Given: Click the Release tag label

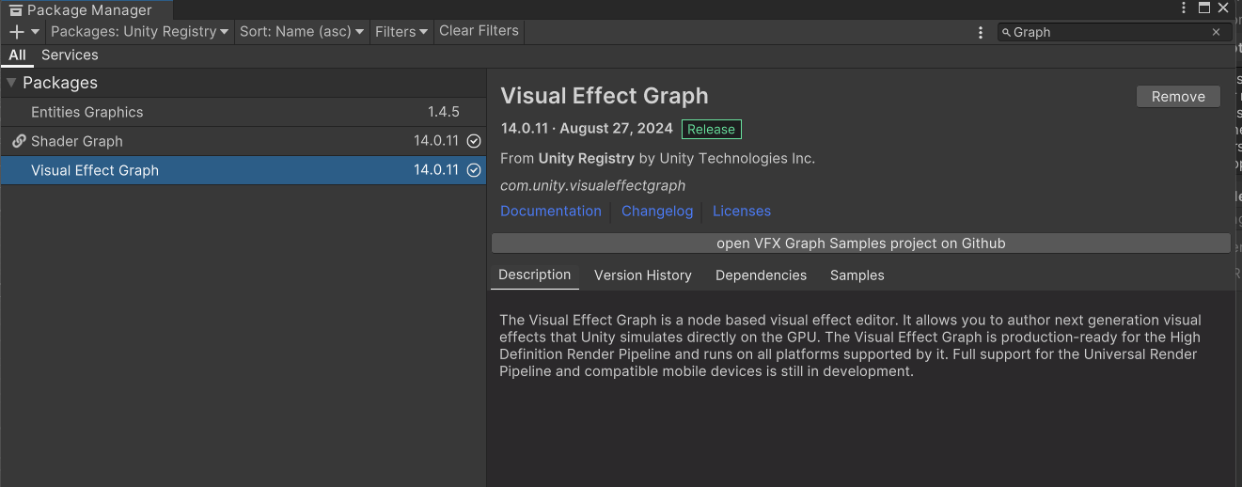Looking at the screenshot, I should 711,129.
